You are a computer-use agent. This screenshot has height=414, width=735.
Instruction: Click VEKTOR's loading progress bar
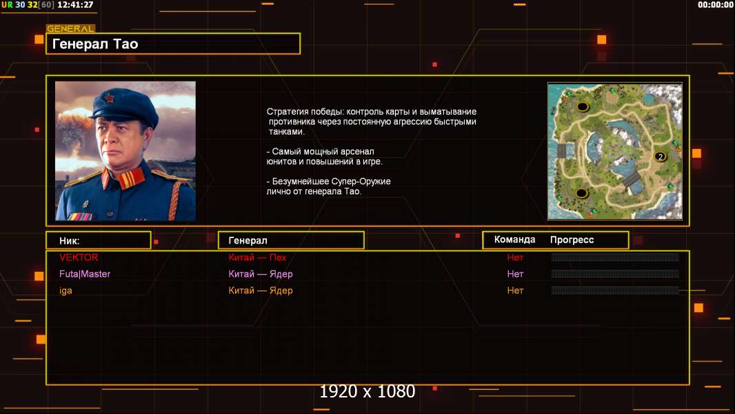pos(615,257)
